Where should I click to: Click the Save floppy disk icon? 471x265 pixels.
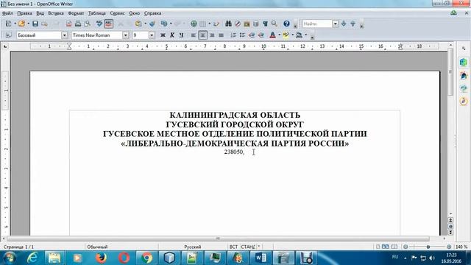pos(35,24)
